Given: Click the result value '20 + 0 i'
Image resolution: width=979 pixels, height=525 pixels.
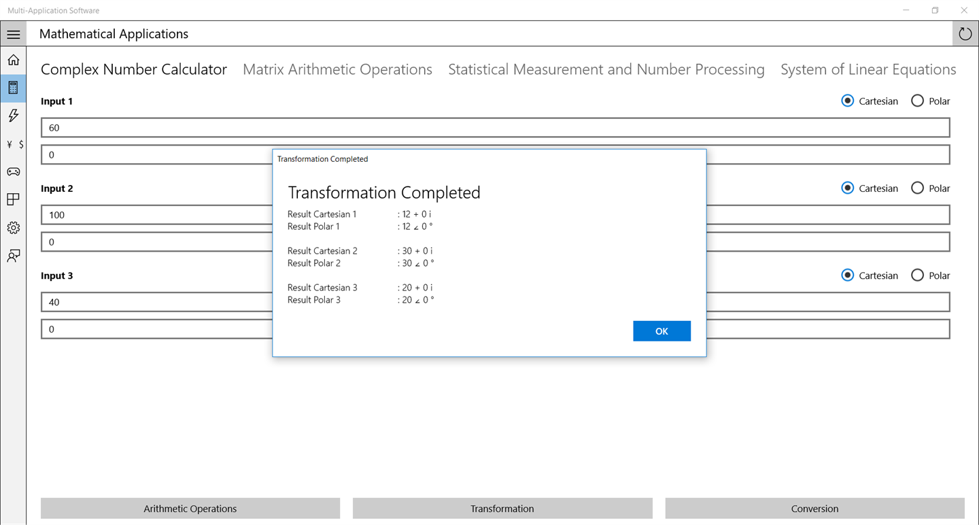Looking at the screenshot, I should point(417,288).
